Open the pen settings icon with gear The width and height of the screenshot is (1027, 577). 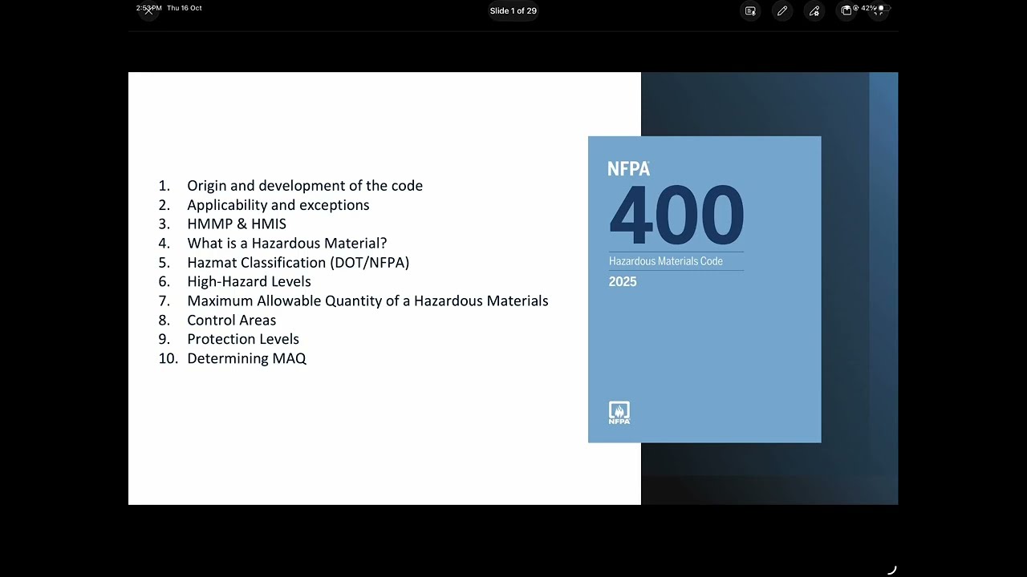tap(814, 11)
